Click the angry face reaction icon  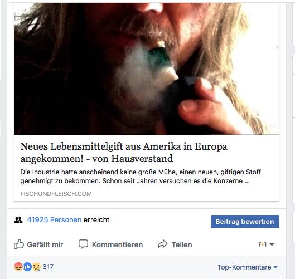pyautogui.click(x=18, y=266)
